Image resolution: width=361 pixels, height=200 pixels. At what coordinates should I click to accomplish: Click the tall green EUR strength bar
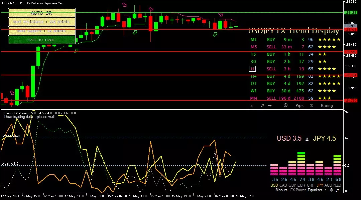301,164
